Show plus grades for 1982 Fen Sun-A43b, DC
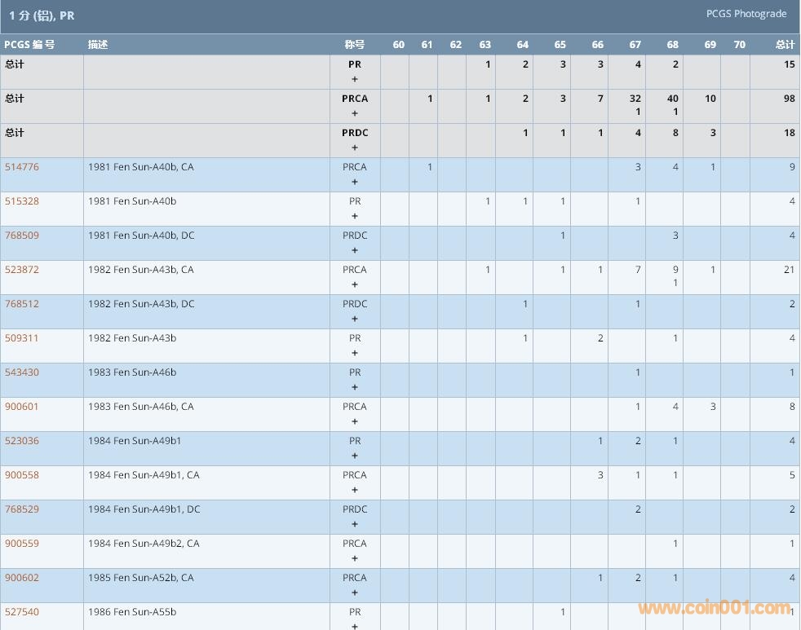 point(355,319)
